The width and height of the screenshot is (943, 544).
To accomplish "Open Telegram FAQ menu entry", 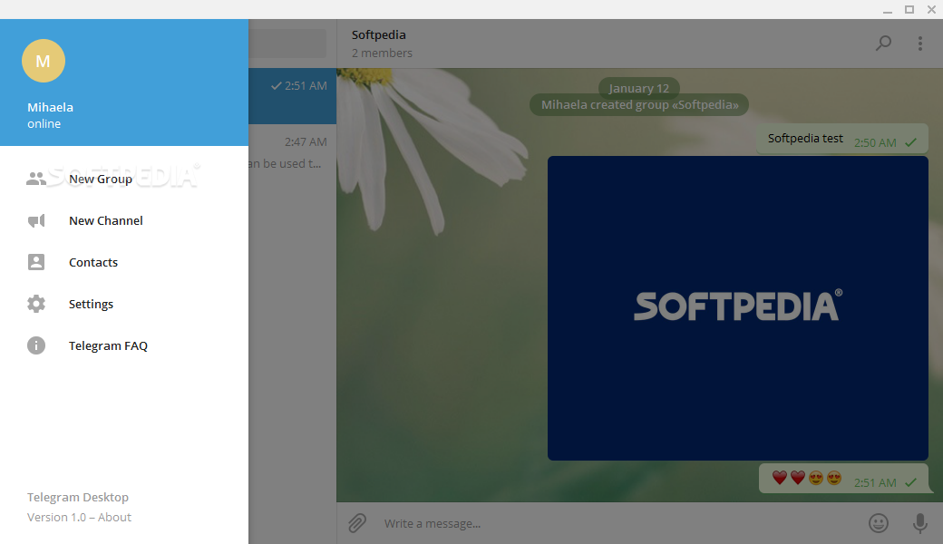I will [124, 345].
